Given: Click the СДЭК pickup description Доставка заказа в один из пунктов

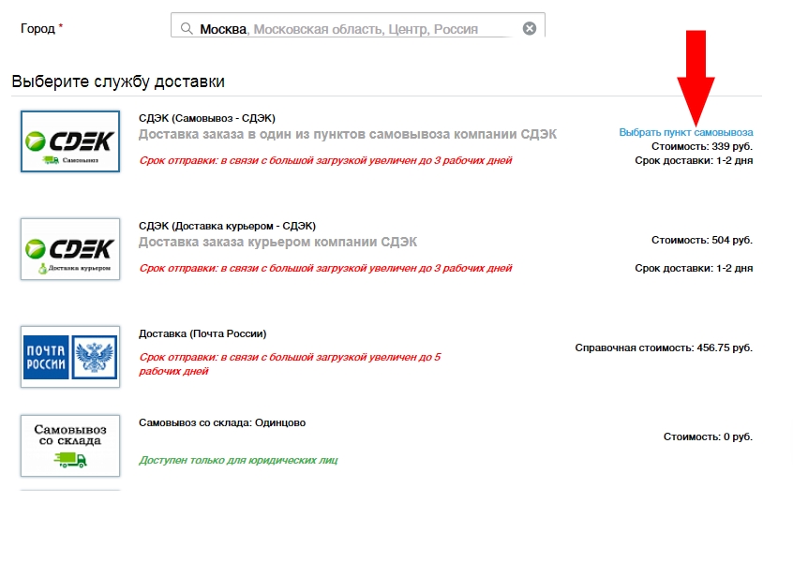Looking at the screenshot, I should pyautogui.click(x=348, y=135).
